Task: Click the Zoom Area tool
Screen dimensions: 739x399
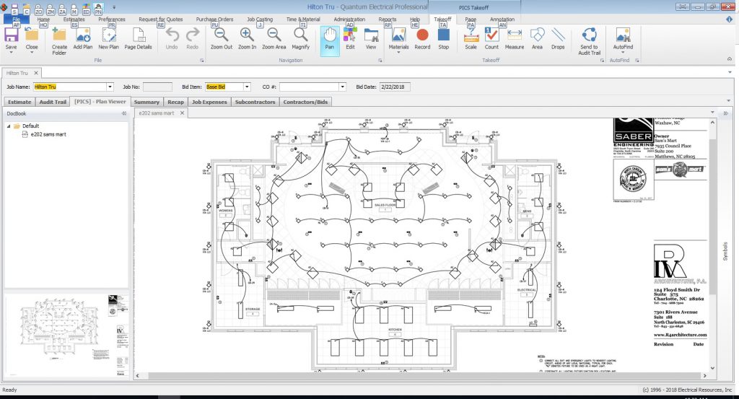Action: pos(274,38)
